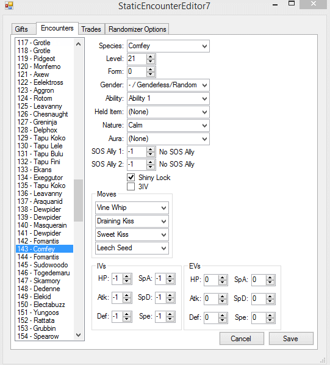Open the Gender dropdown
Screen dimensions: 330x365
[168, 85]
